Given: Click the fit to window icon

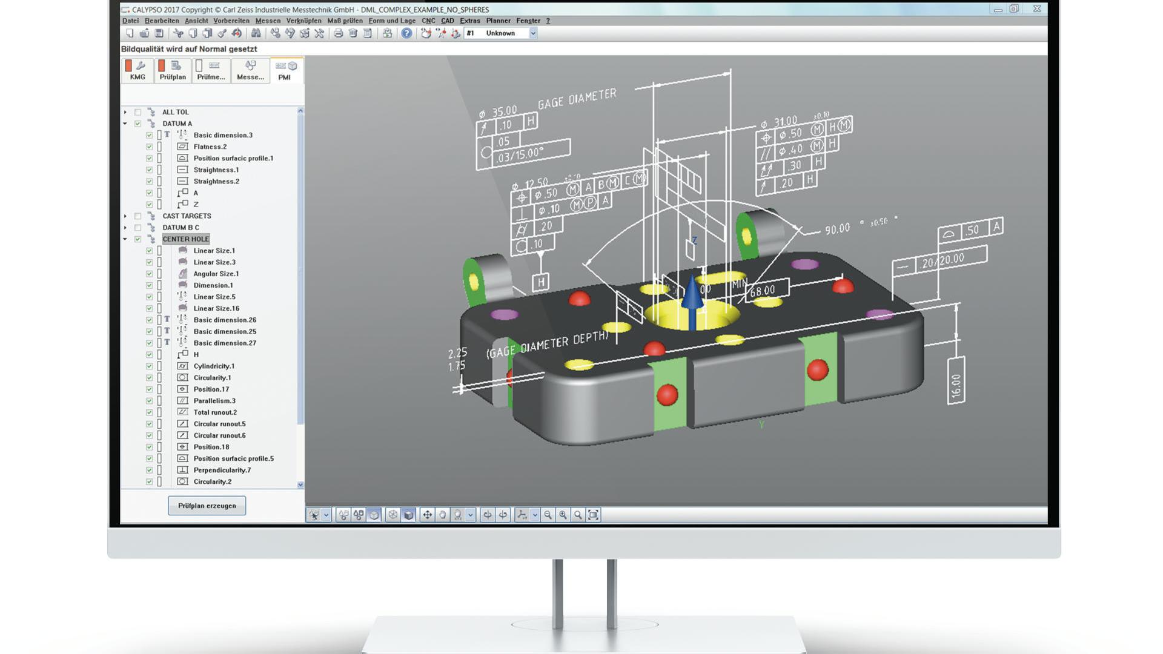Looking at the screenshot, I should tap(593, 515).
